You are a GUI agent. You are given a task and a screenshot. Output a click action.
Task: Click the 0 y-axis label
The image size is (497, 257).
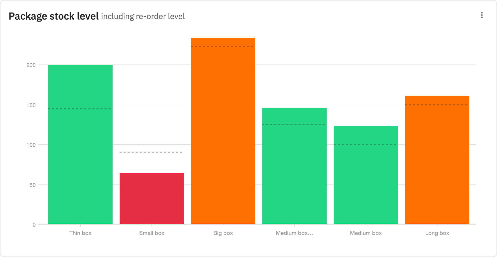[34, 225]
